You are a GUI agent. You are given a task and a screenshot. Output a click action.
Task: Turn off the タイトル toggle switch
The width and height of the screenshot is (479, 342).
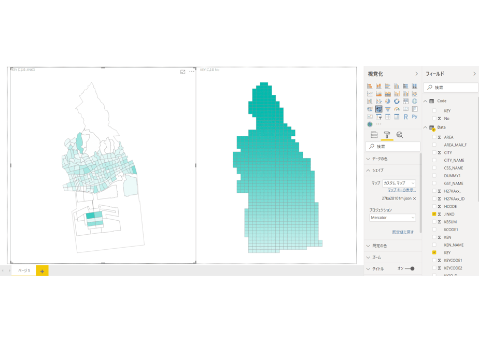410,269
